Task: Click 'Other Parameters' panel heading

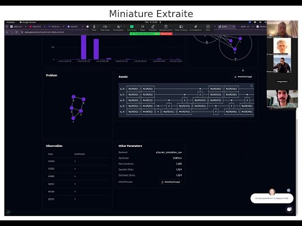Action: pos(130,146)
